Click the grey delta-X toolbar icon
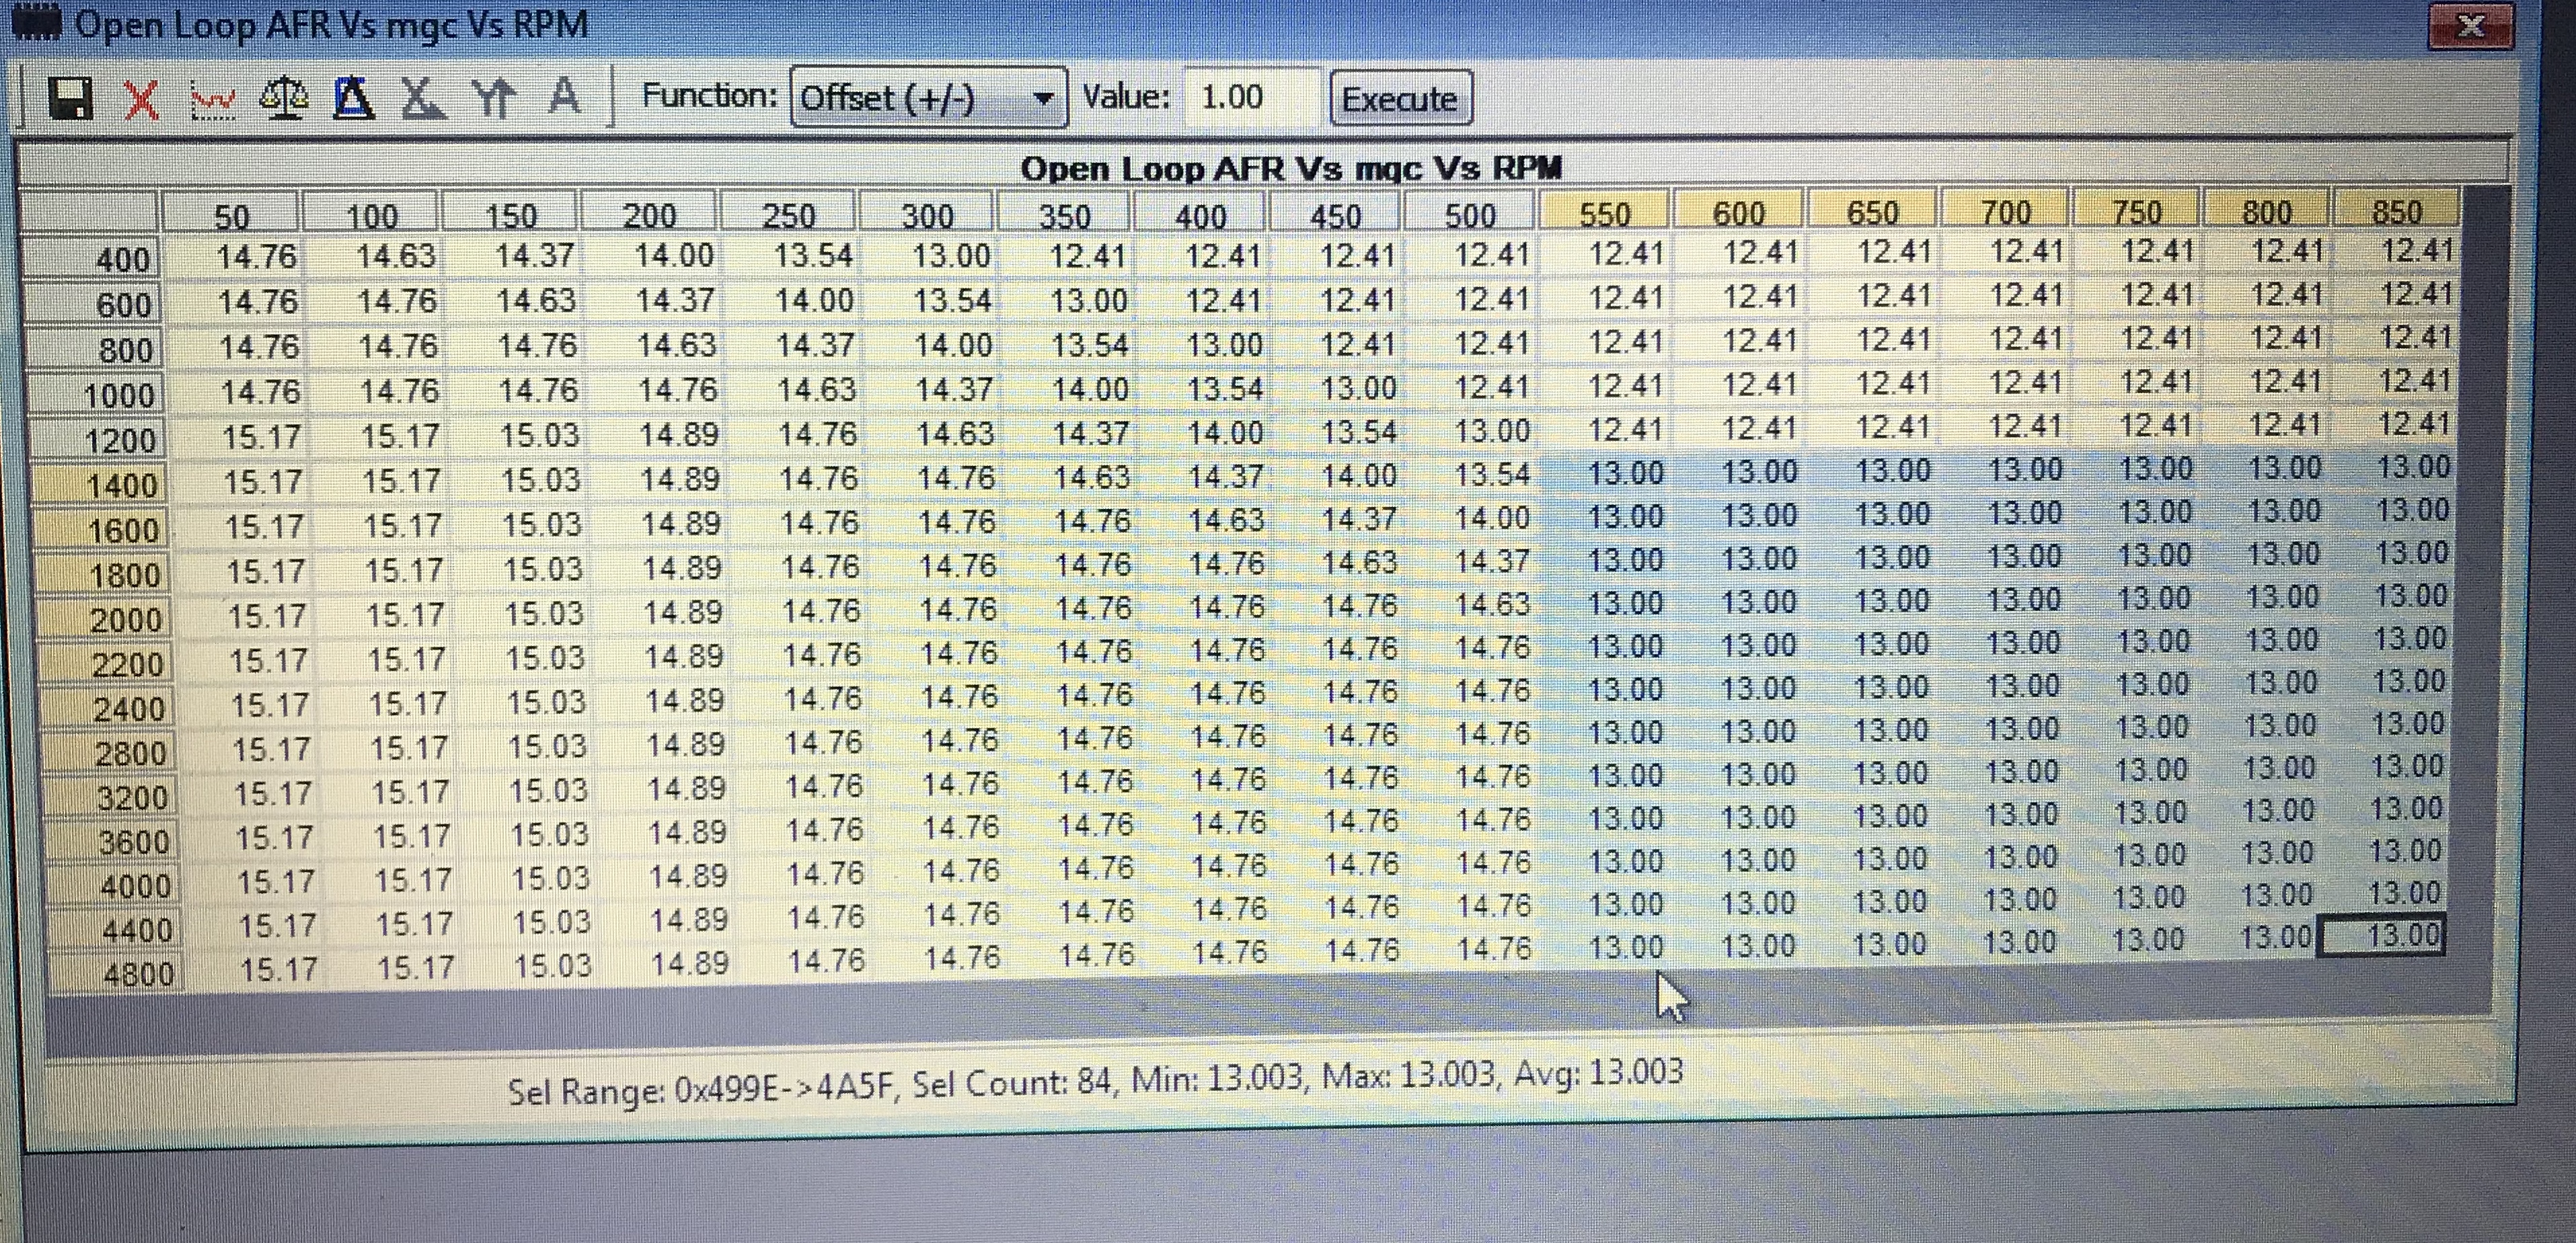 (422, 99)
